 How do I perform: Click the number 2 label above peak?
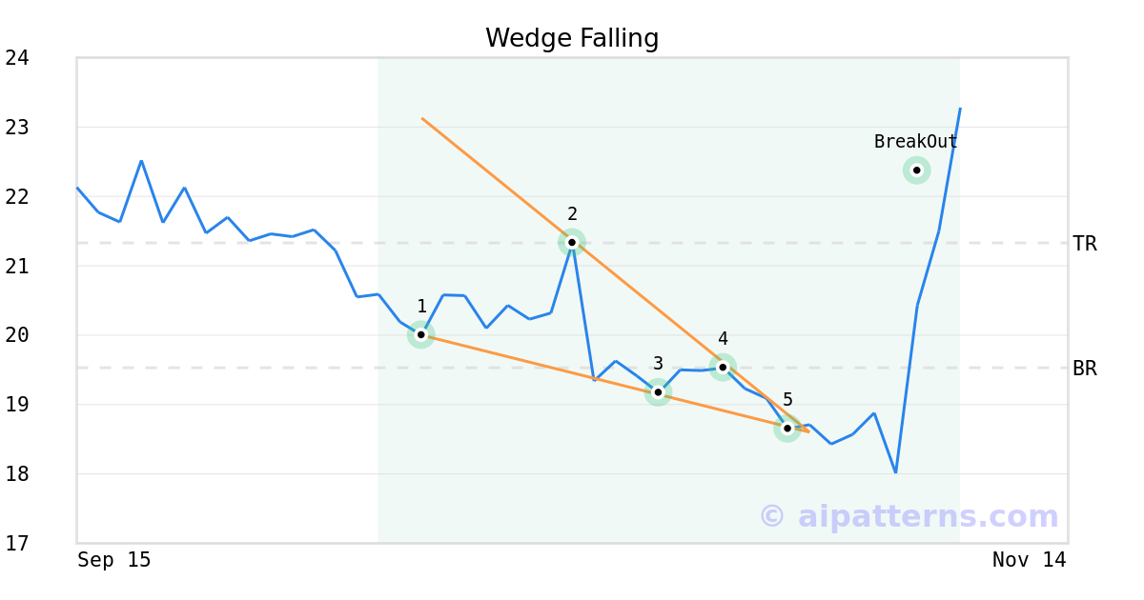[x=572, y=214]
